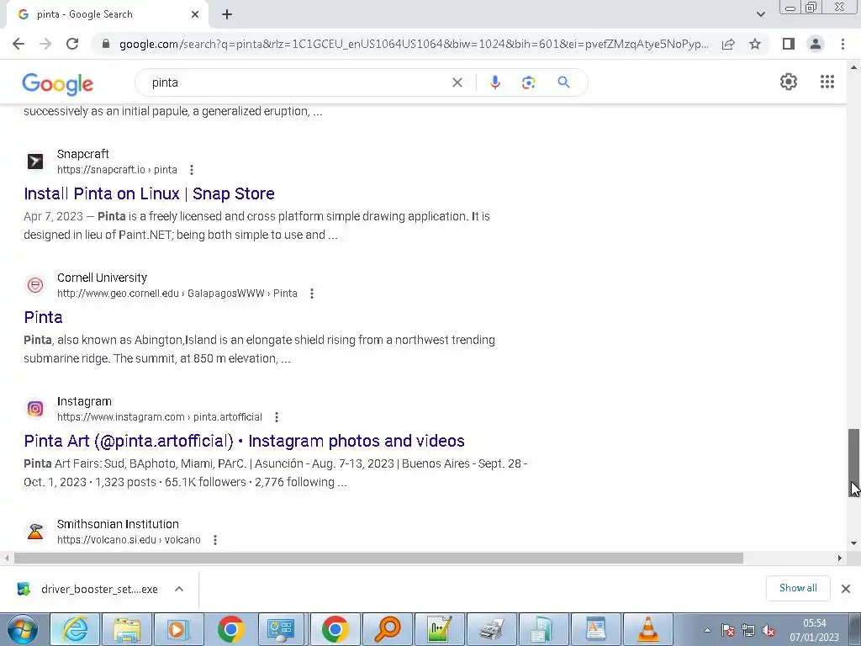
Task: Click the horizontal scrollbar thumb
Action: click(378, 559)
